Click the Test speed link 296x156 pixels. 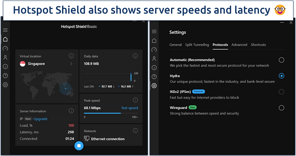tap(129, 108)
